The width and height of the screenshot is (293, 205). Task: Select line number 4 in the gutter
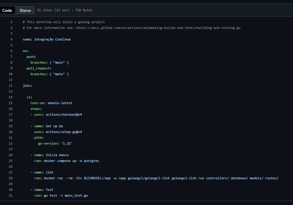(11, 39)
